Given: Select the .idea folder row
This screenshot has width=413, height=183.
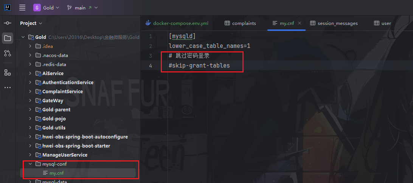Looking at the screenshot, I should (x=78, y=46).
